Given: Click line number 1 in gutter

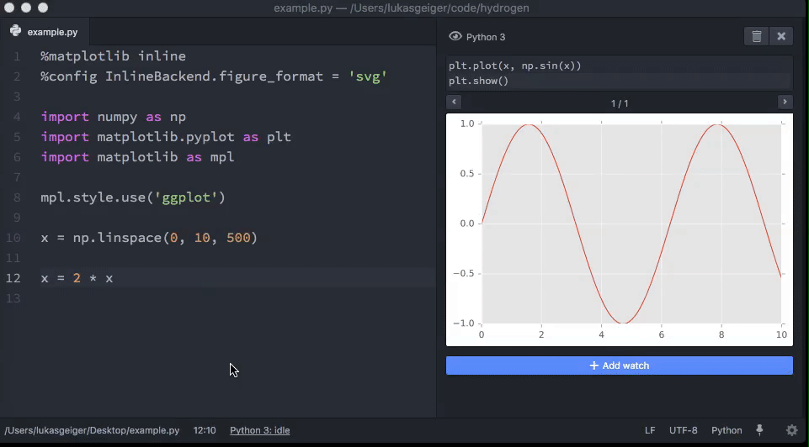Looking at the screenshot, I should point(17,56).
